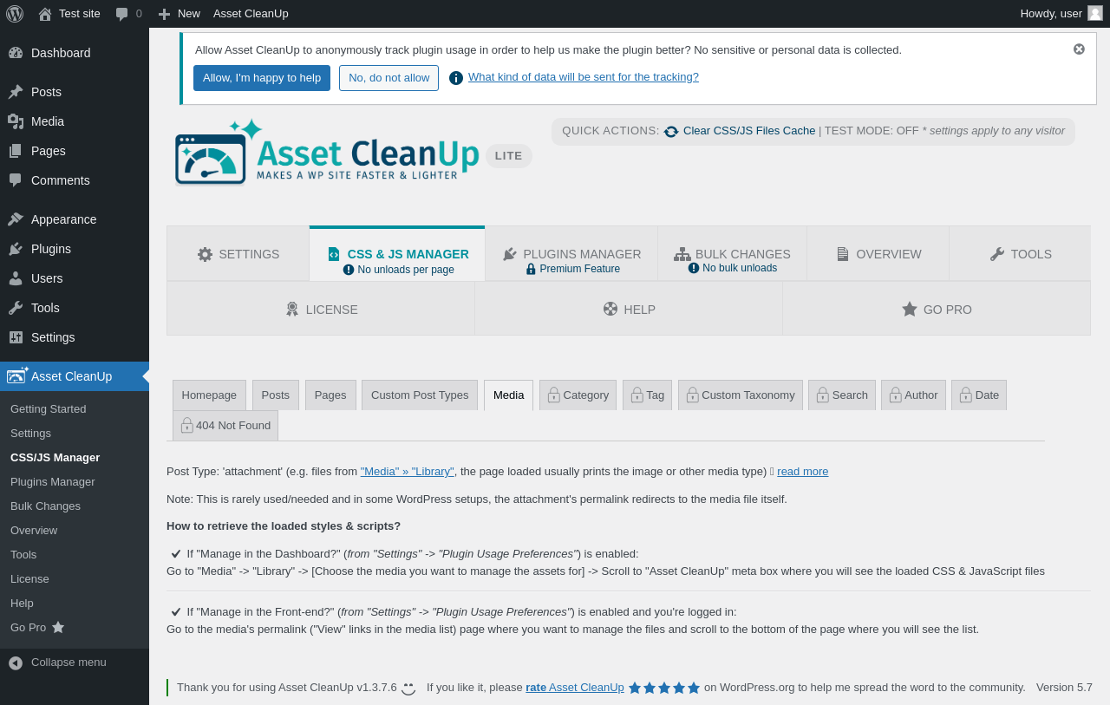Click the rate Asset CleanUp link
Screen dimensions: 1110x705
pyautogui.click(x=575, y=688)
